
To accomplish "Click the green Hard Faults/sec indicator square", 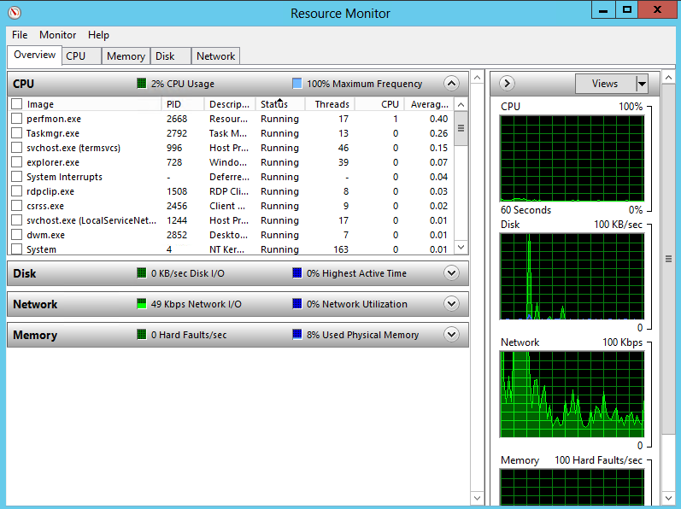I will [142, 335].
